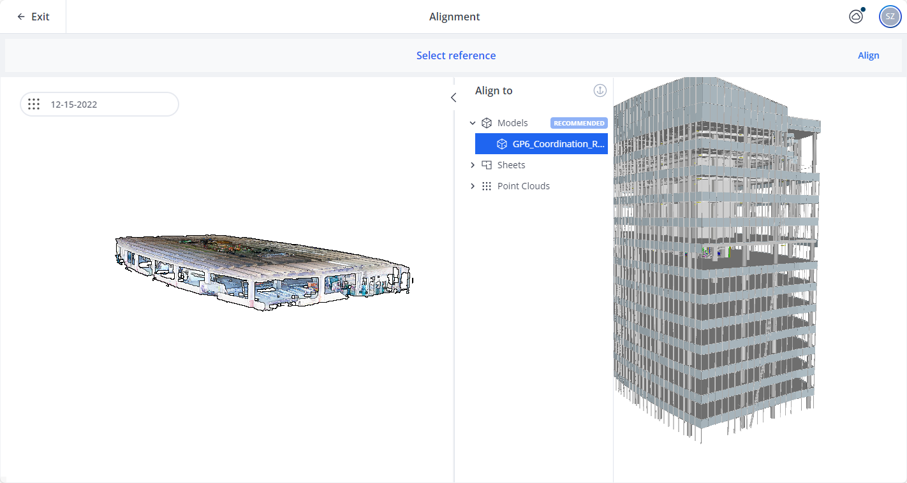Click the anchor icon beside Align to
This screenshot has height=483, width=907.
point(600,90)
